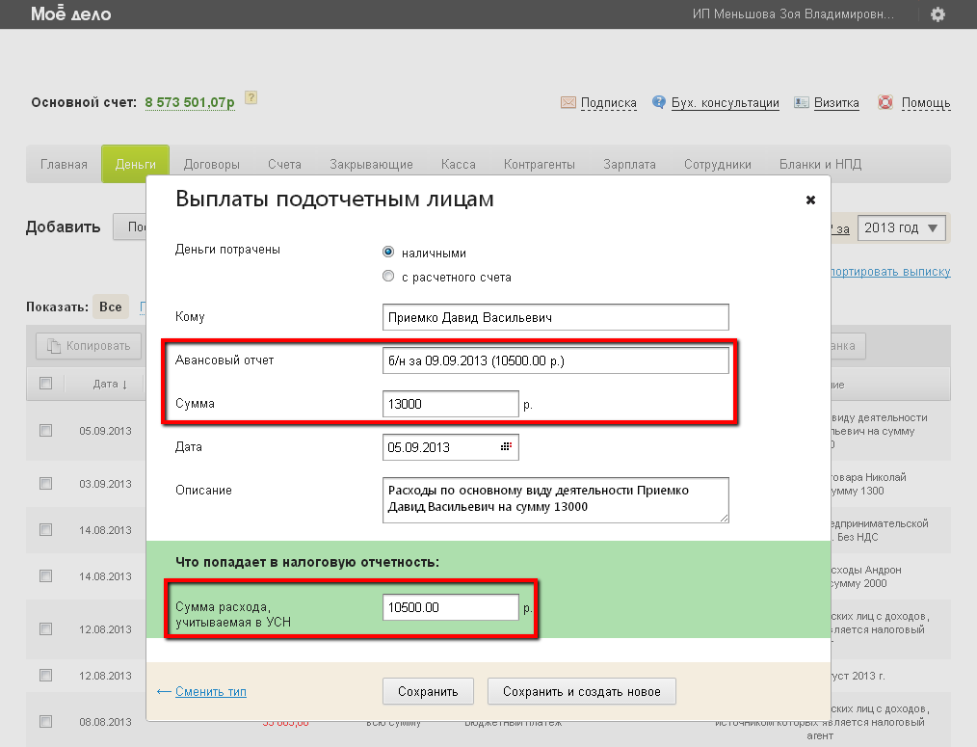The height and width of the screenshot is (747, 977).
Task: Open the Бланки и НПД tab
Action: [x=821, y=164]
